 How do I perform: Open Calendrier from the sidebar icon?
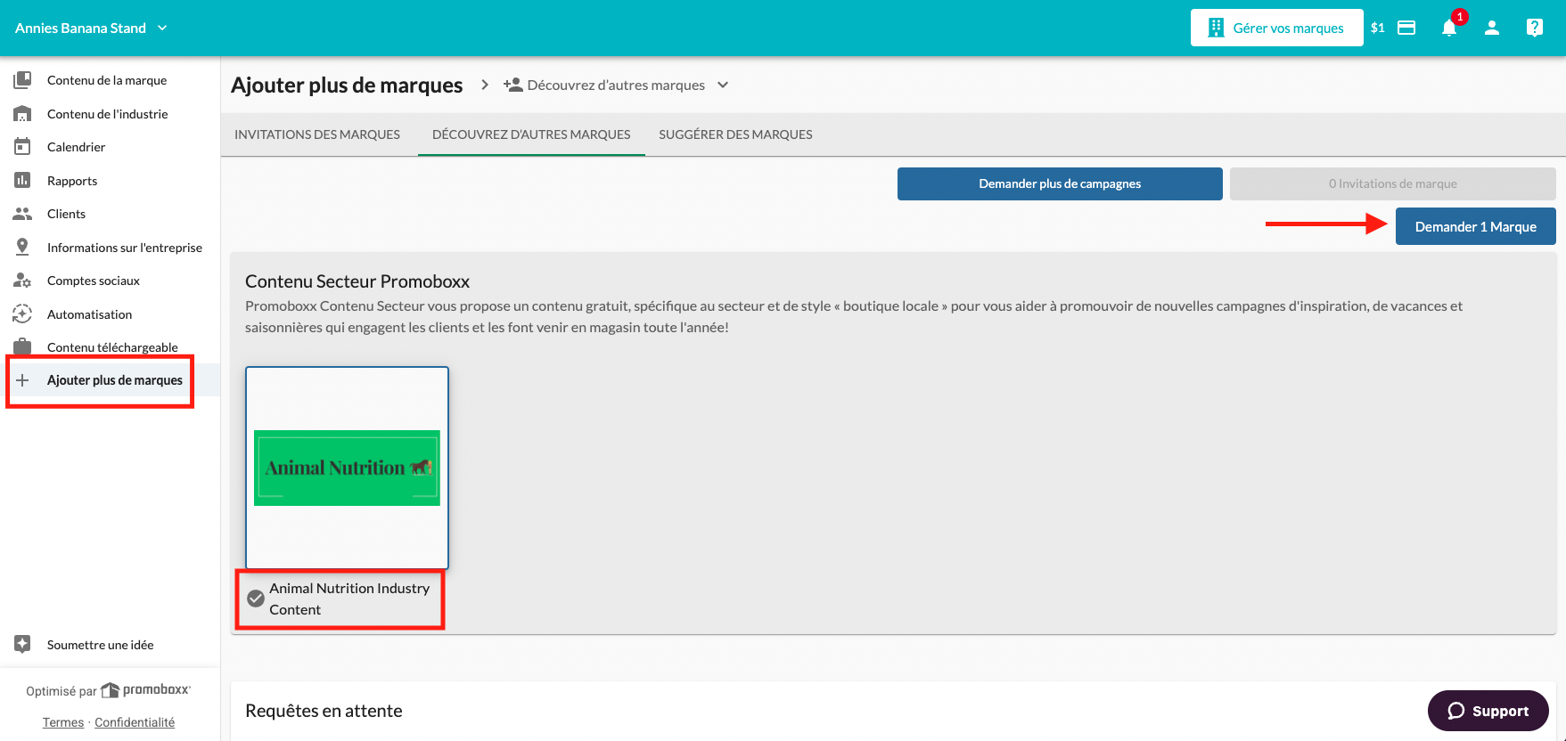22,147
